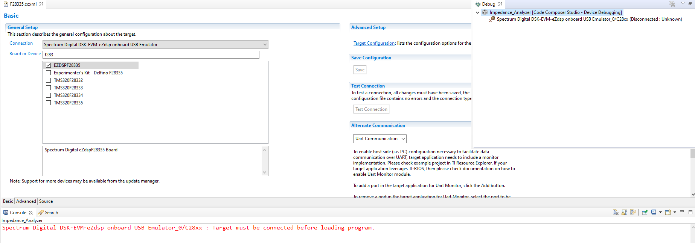Restore the Debug view size

click(690, 3)
